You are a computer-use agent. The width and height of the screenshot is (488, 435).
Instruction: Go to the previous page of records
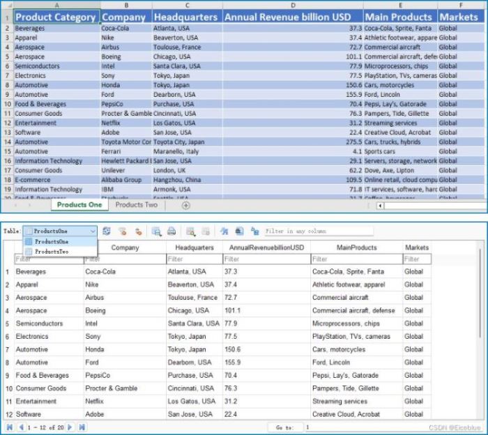[x=22, y=427]
